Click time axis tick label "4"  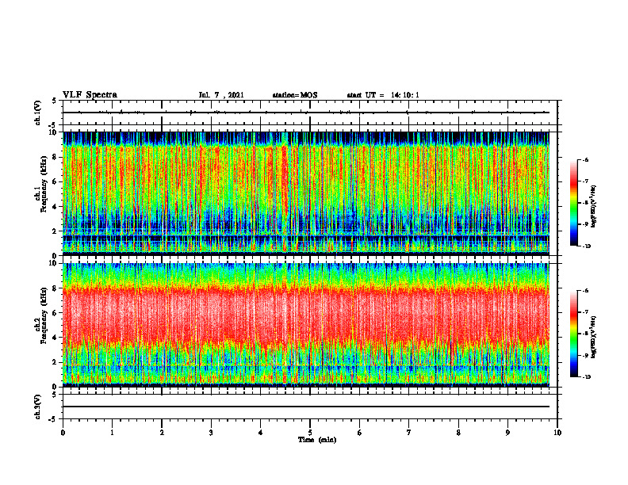[260, 433]
